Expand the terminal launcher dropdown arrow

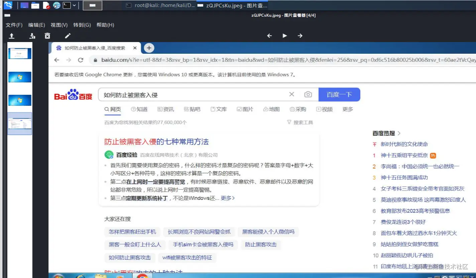[x=74, y=5]
